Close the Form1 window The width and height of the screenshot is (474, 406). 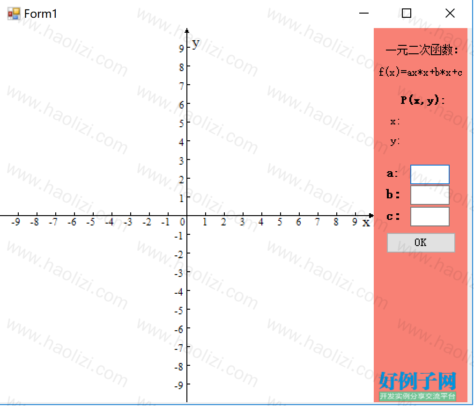(450, 13)
